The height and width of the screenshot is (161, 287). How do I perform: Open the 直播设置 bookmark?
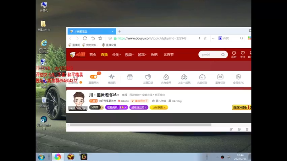109,45
